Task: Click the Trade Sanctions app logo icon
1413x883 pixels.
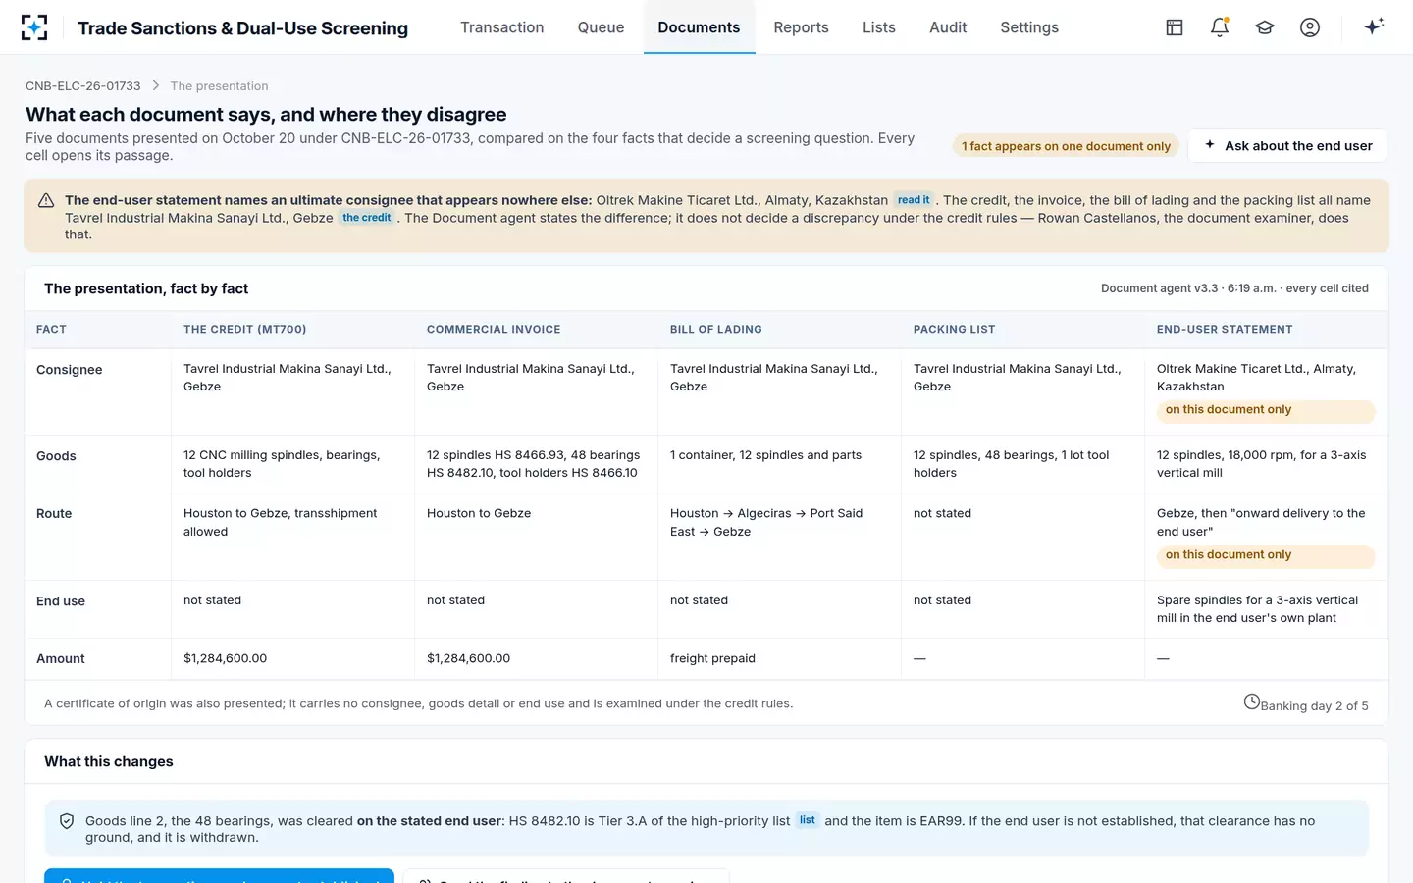Action: pos(34,27)
